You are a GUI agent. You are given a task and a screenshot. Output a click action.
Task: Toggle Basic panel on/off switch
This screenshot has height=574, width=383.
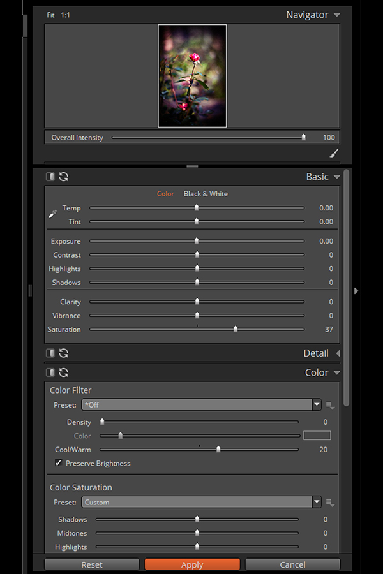(50, 177)
